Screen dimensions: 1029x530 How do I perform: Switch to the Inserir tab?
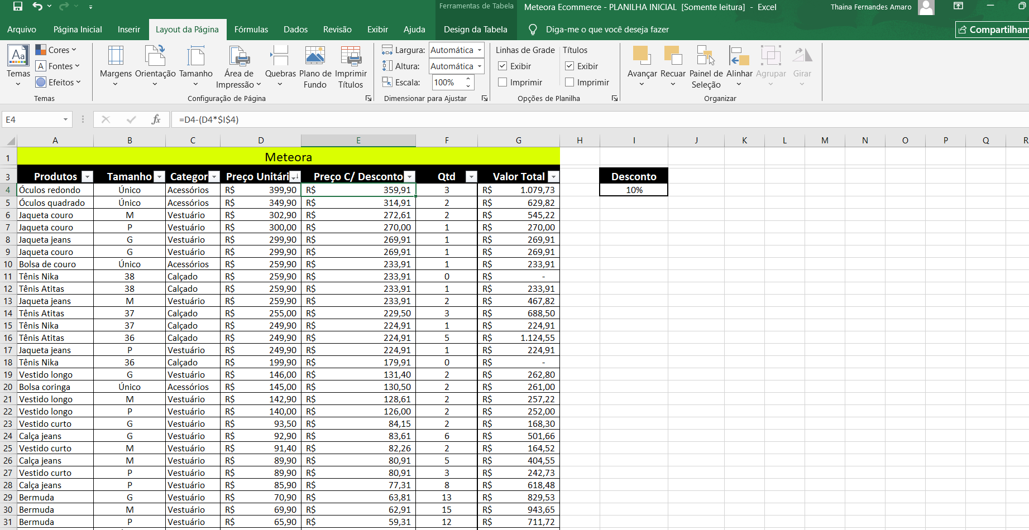[x=129, y=30]
